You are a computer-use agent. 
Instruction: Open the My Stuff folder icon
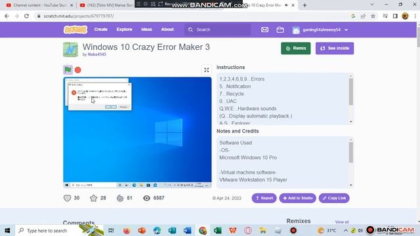coord(280,29)
